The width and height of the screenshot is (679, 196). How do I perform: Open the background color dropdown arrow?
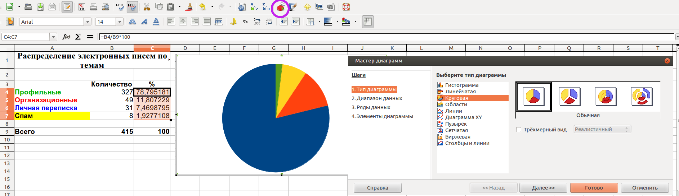pyautogui.click(x=337, y=22)
